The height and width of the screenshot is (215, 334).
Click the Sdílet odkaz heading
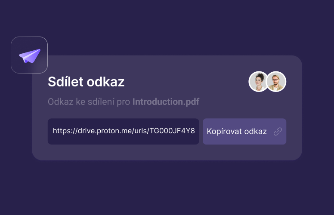click(86, 82)
